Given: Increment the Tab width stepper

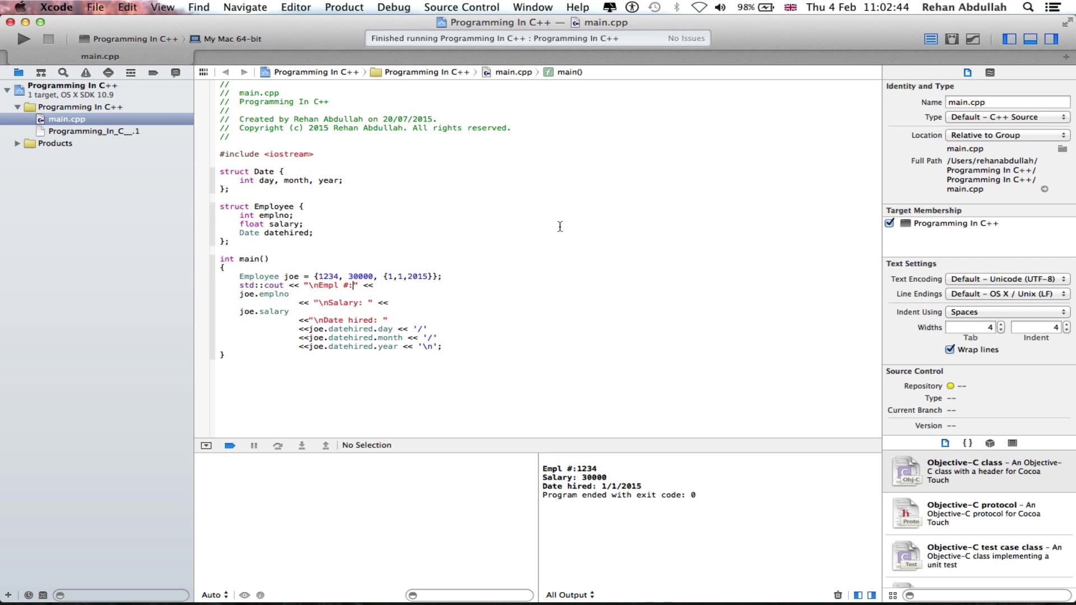Looking at the screenshot, I should (x=1001, y=324).
